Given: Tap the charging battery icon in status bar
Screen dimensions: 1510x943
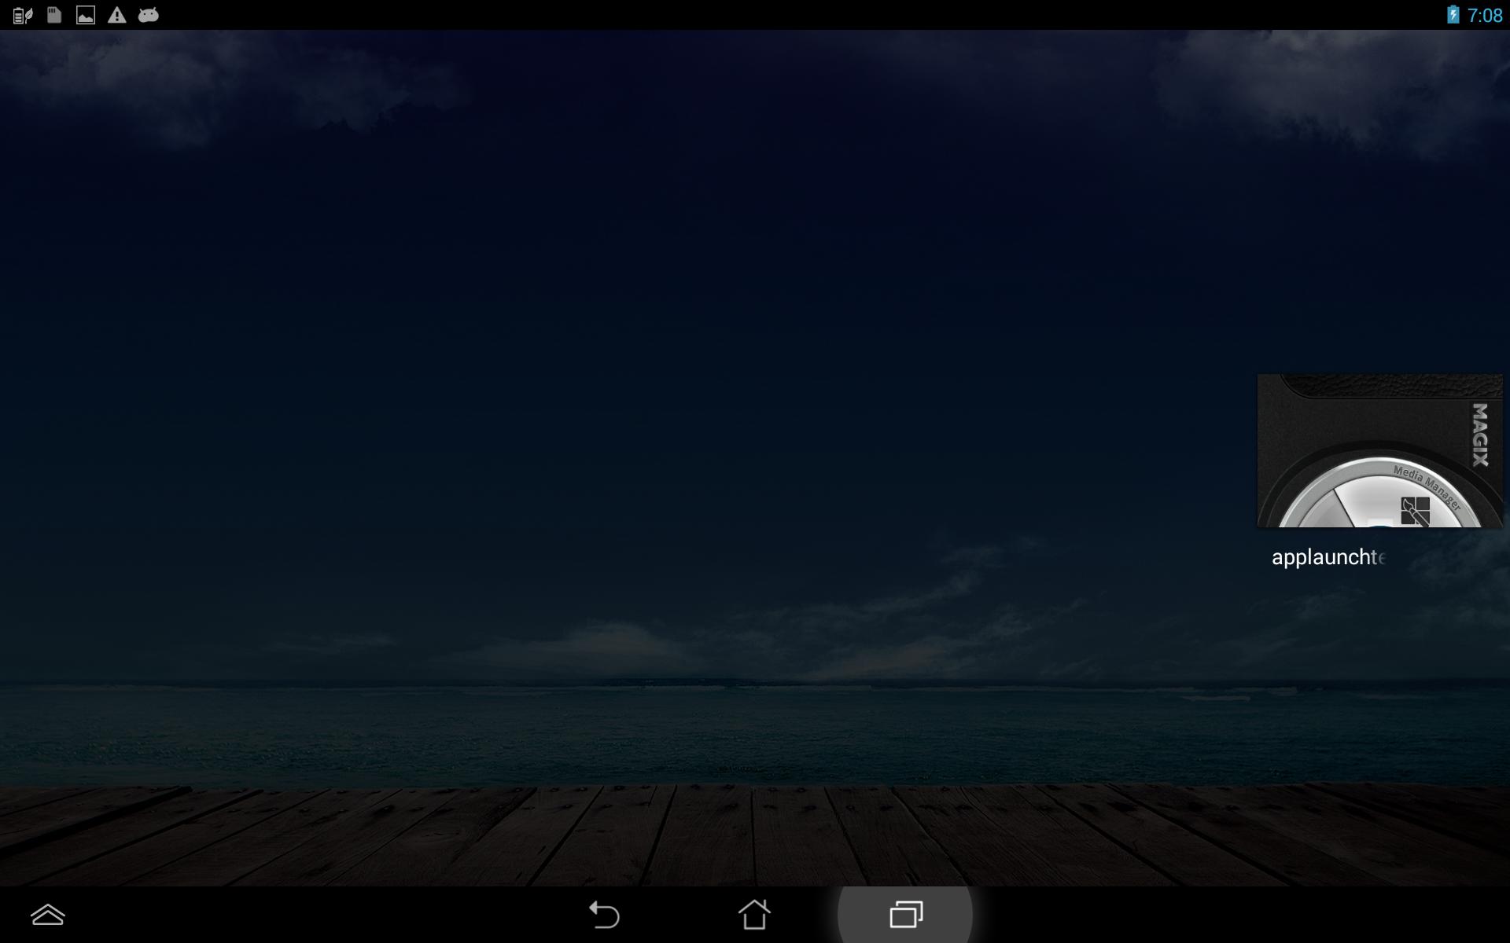Looking at the screenshot, I should click(1453, 15).
